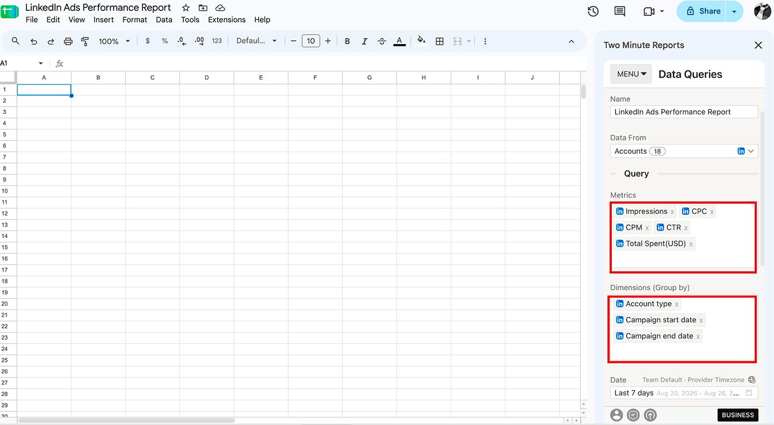
Task: Open the Meet call options arrow
Action: [x=662, y=11]
